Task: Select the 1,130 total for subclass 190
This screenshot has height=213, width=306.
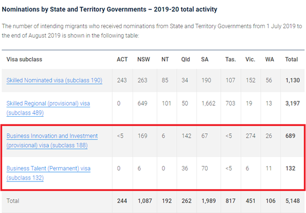Action: [x=293, y=80]
